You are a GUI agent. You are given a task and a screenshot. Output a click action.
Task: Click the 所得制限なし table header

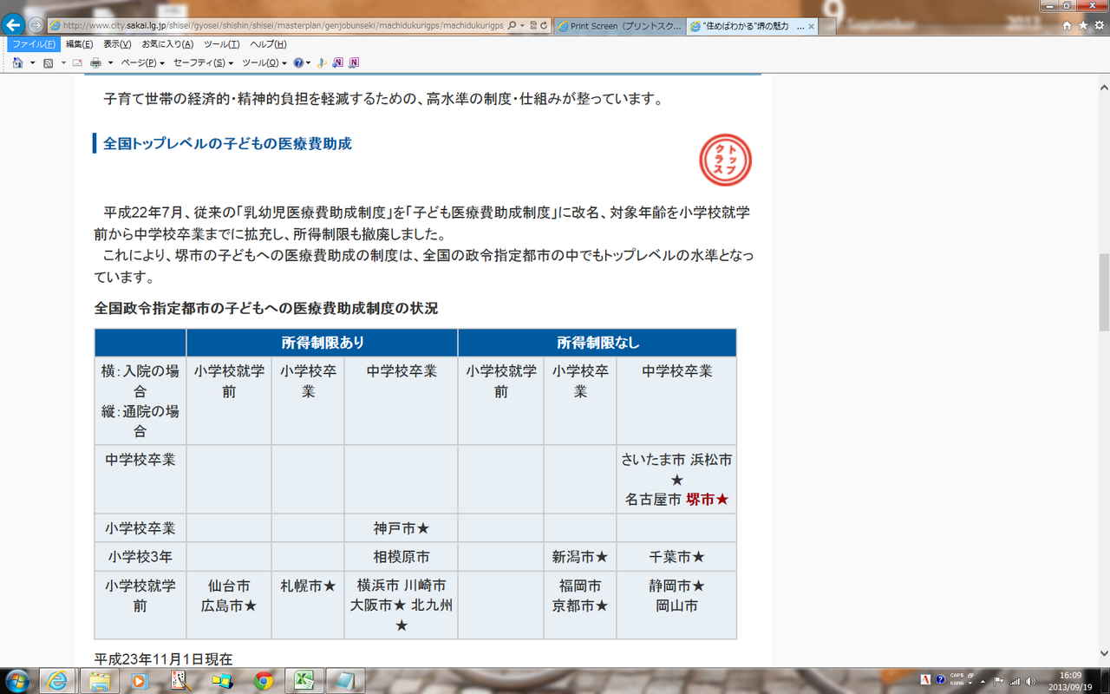(x=598, y=343)
